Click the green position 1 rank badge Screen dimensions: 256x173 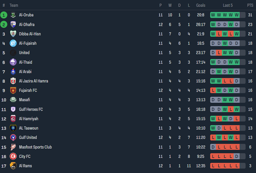(4, 15)
